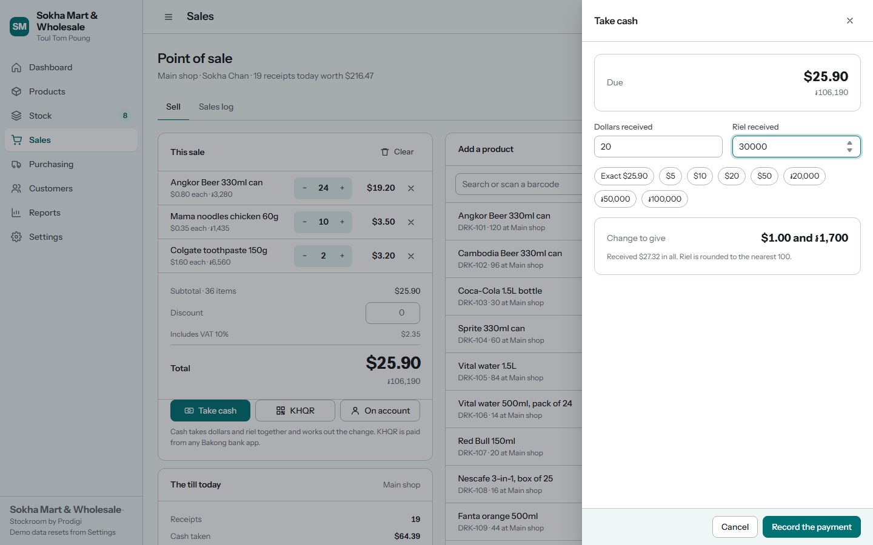Open Customers from the sidebar

[71, 188]
